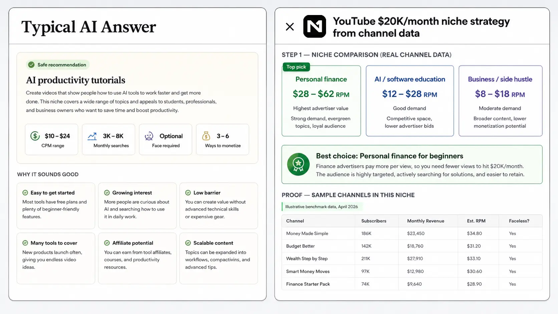Click the $33.10 RPM value
This screenshot has width=558, height=314.
[474, 259]
